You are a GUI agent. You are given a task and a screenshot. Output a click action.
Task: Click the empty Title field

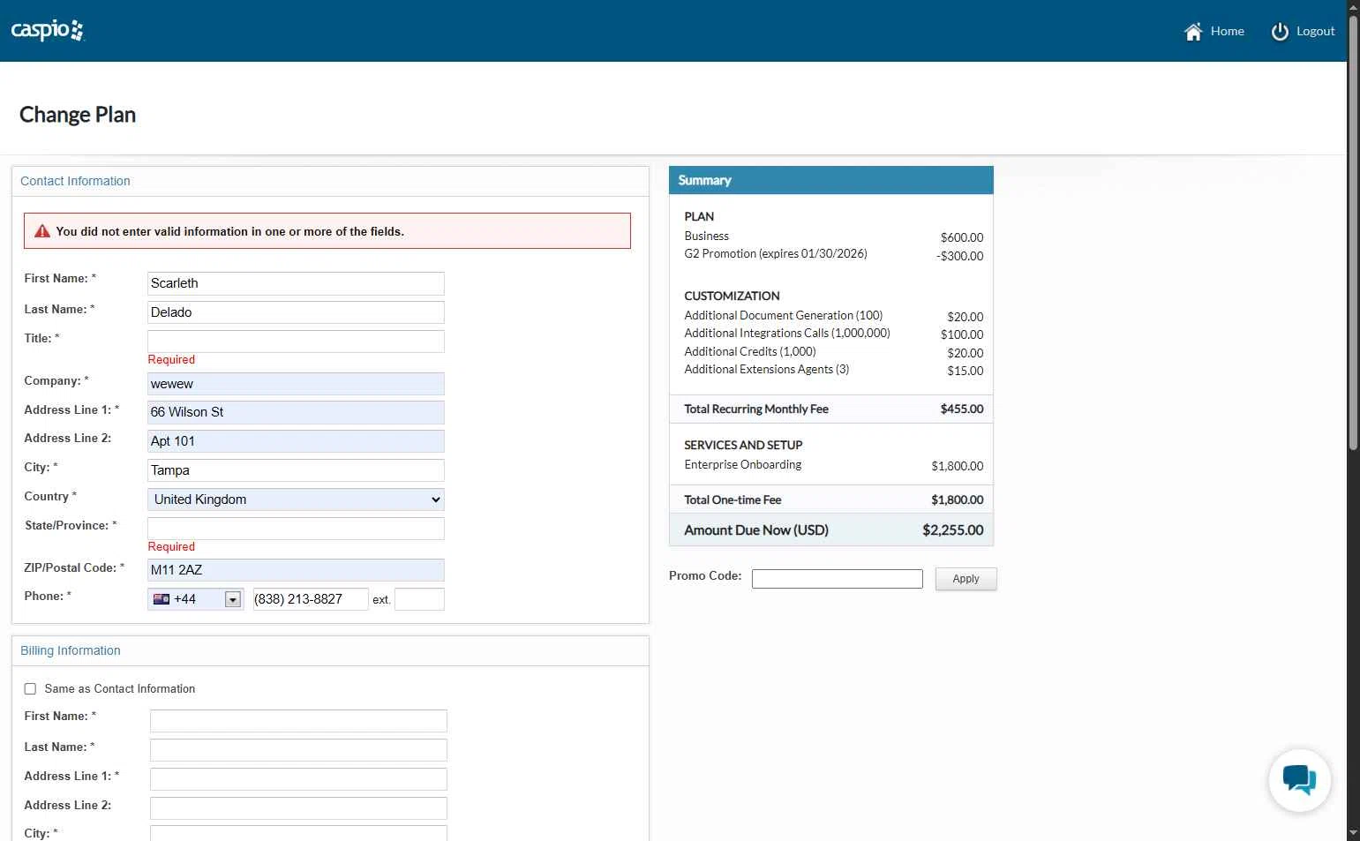point(296,342)
